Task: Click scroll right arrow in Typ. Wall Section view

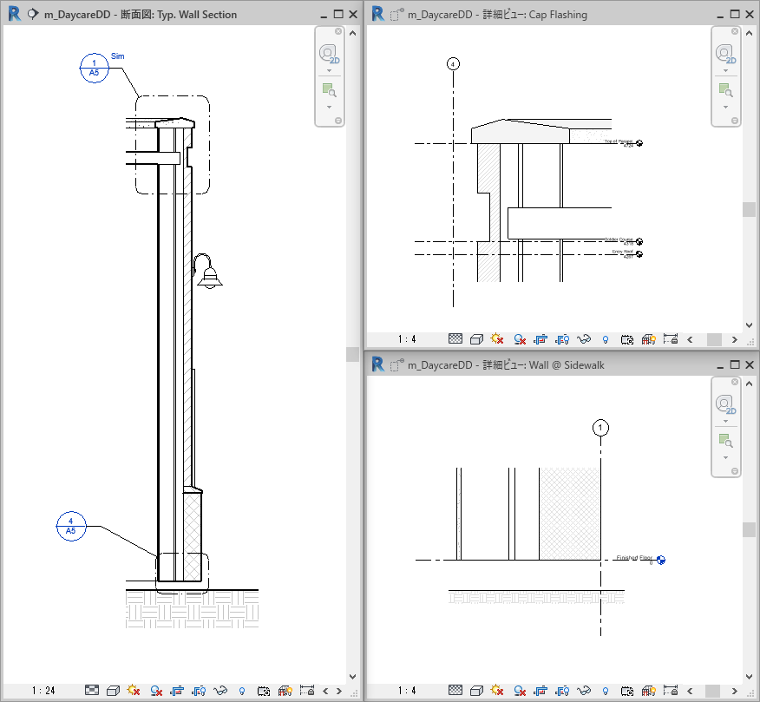Action: coord(339,691)
